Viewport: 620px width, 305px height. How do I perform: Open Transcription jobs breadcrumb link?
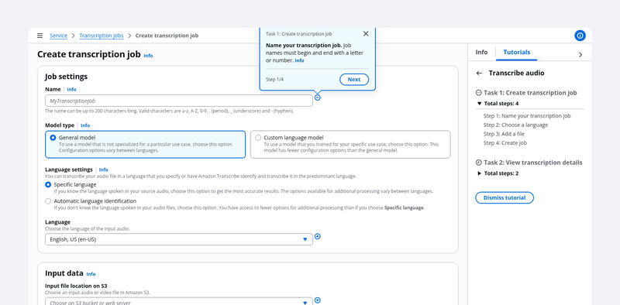[102, 36]
